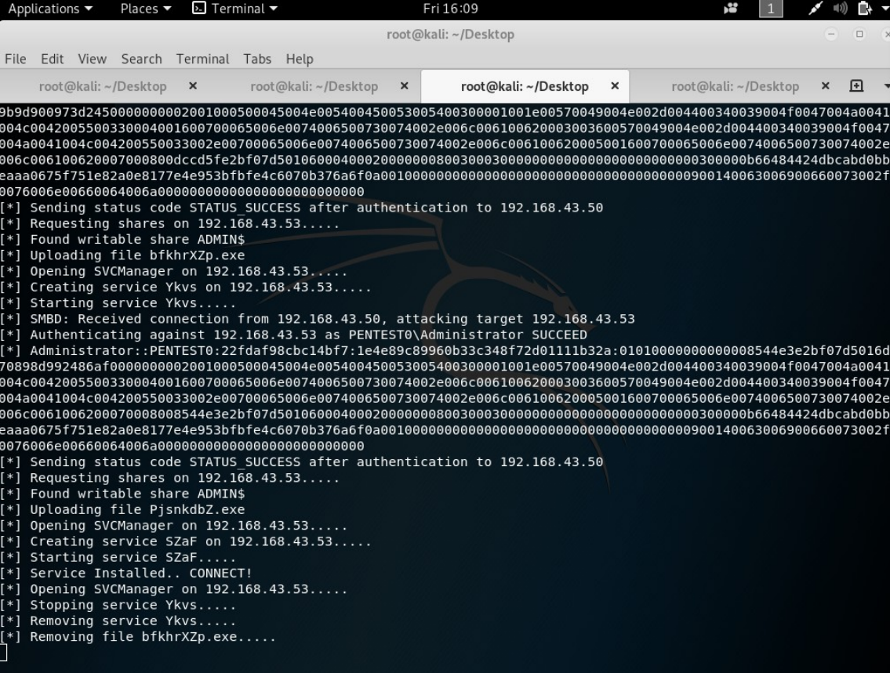890x673 pixels.
Task: Click the text 'Uploading file PjsnkdbZ.exe'
Action: coord(137,509)
